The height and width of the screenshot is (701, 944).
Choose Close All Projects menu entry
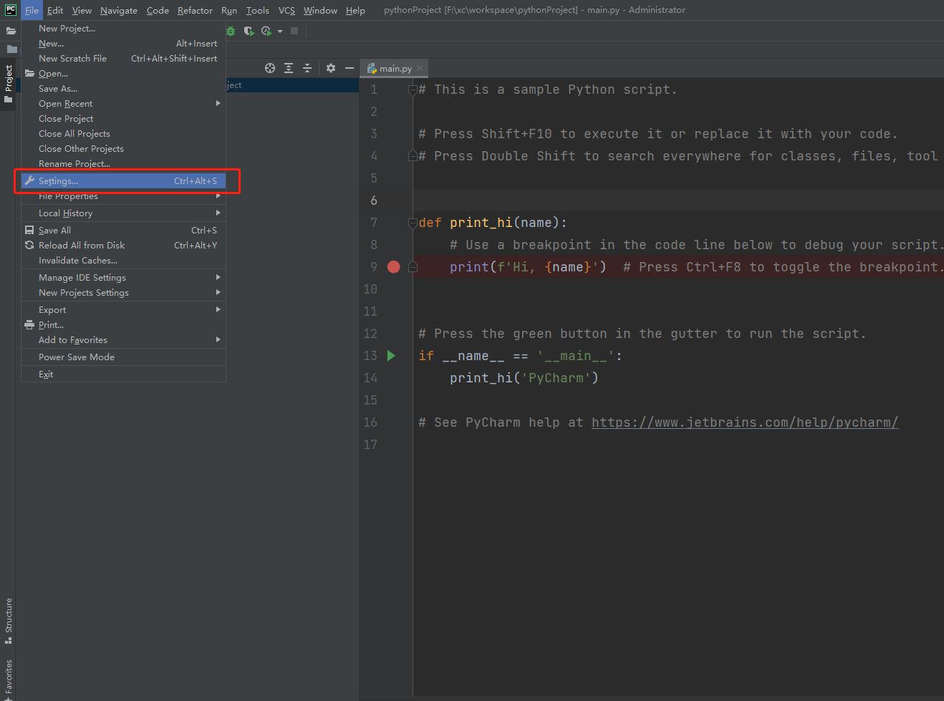[x=124, y=134]
